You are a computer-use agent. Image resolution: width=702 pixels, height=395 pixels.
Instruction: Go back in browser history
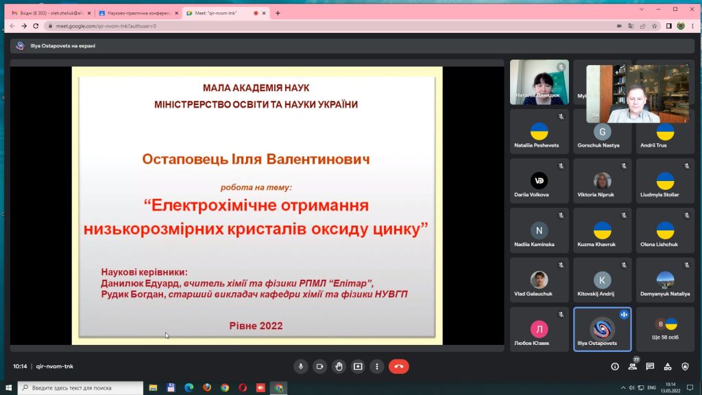[12, 26]
